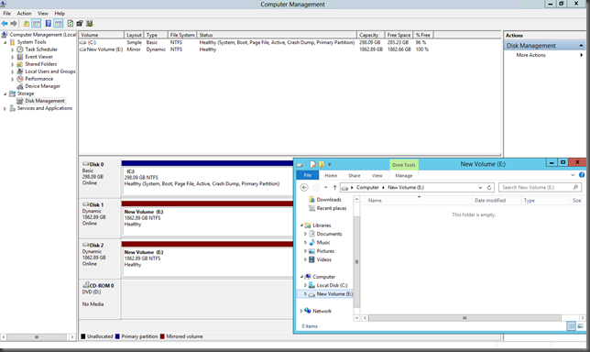This screenshot has width=590, height=352.
Task: Open the Action menu
Action: [x=24, y=13]
